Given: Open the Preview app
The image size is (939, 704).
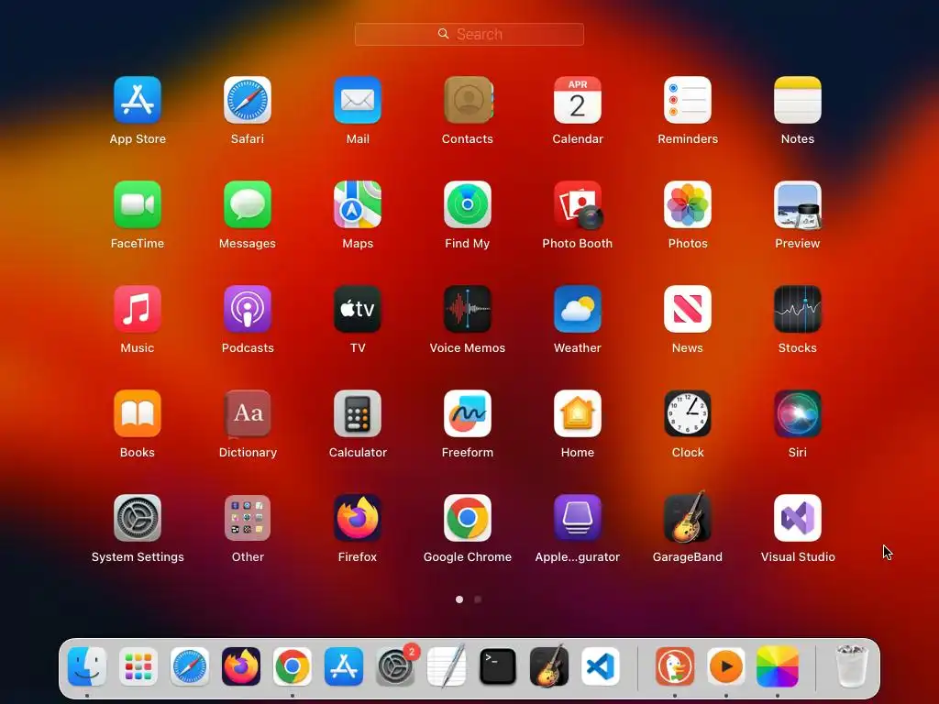Looking at the screenshot, I should click(798, 204).
